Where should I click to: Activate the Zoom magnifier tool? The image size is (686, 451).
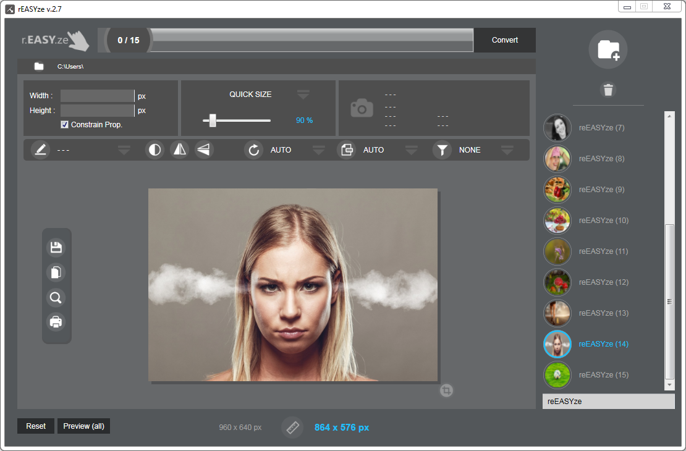(56, 297)
